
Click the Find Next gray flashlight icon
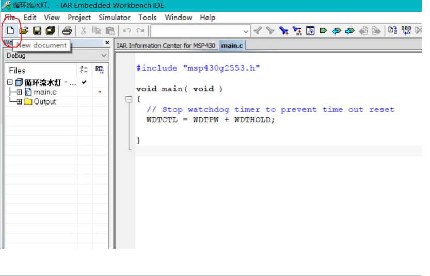[x=270, y=30]
